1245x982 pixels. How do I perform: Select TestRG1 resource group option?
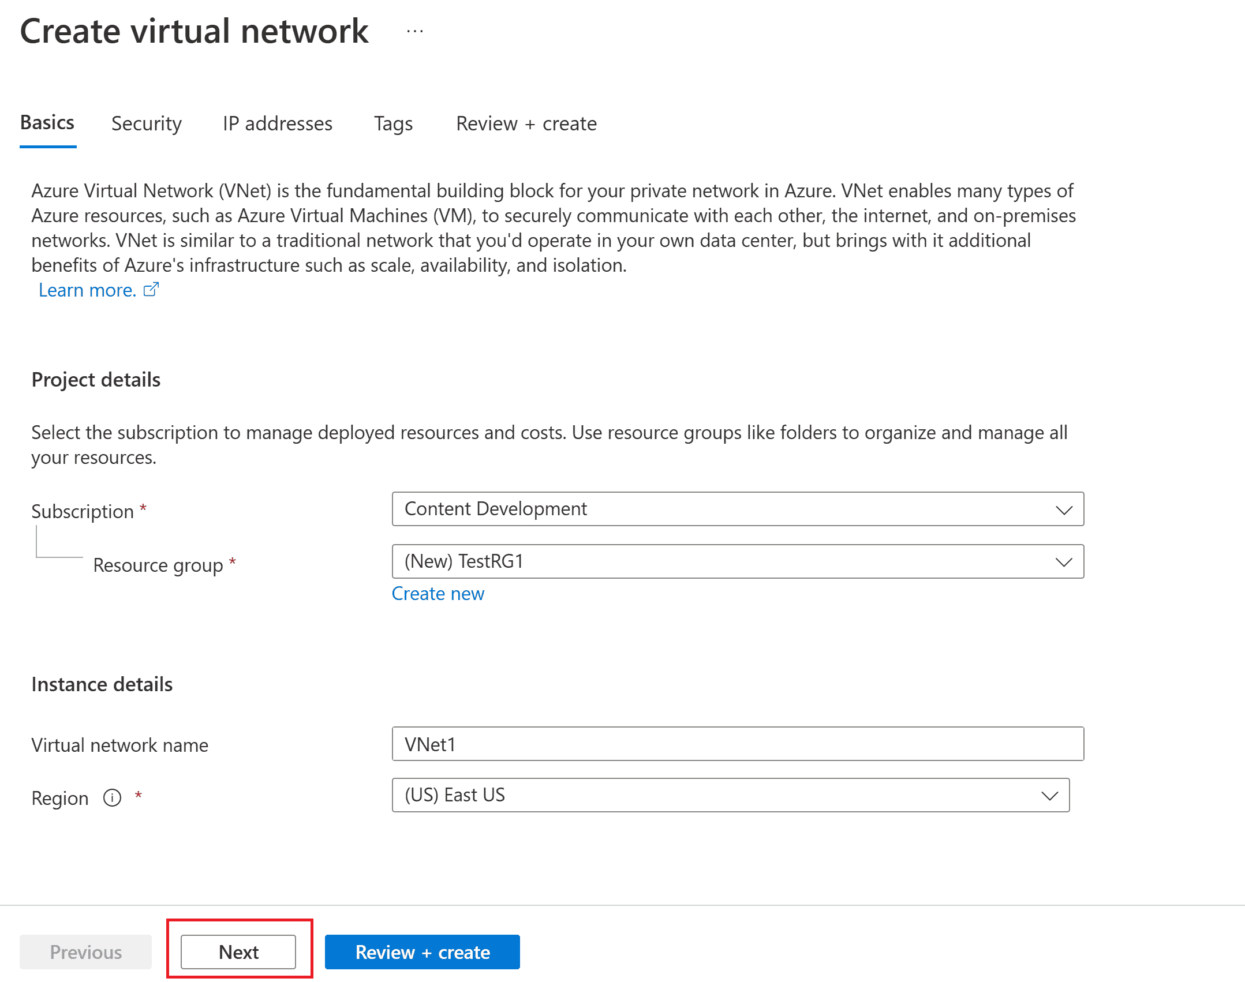[x=736, y=561]
